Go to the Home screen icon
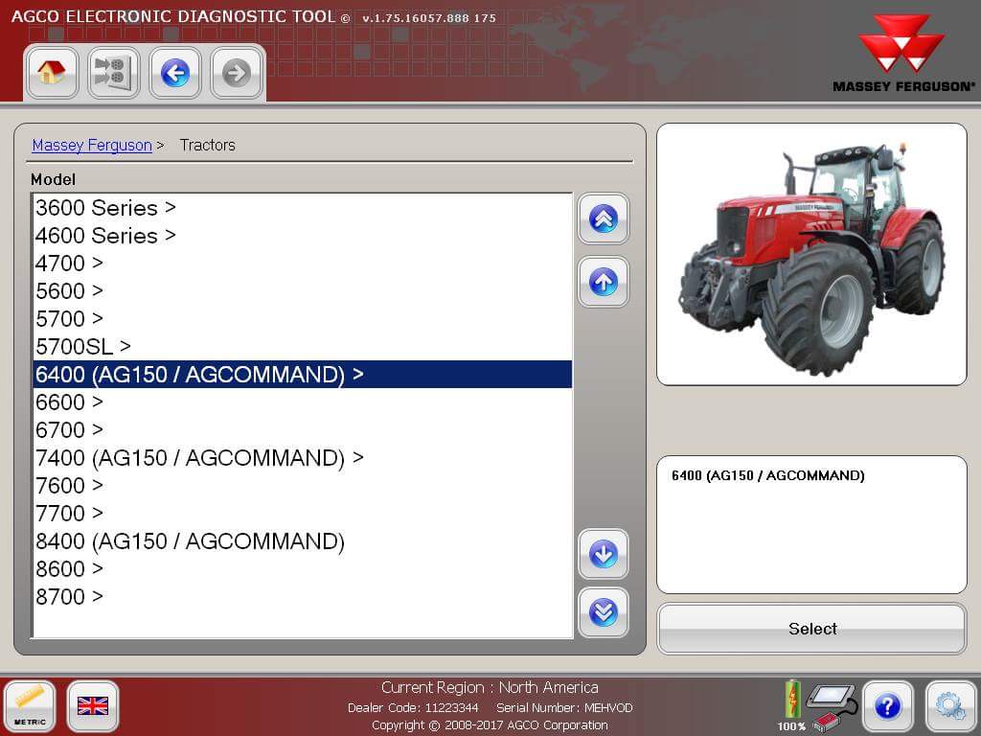This screenshot has height=736, width=981. point(52,73)
